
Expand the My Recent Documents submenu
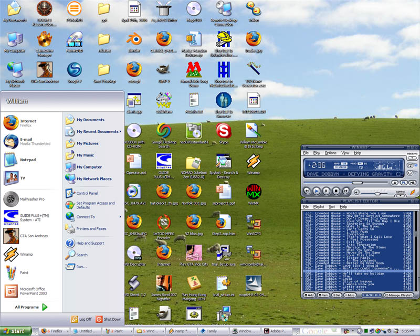(93, 132)
